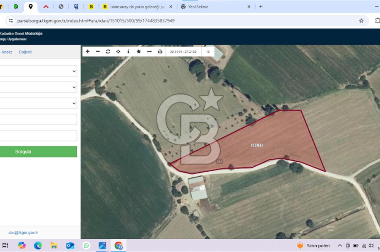Screen dimensions: 380x252
Task: Focus the upper text input above Sorgula
Action: click(x=38, y=119)
